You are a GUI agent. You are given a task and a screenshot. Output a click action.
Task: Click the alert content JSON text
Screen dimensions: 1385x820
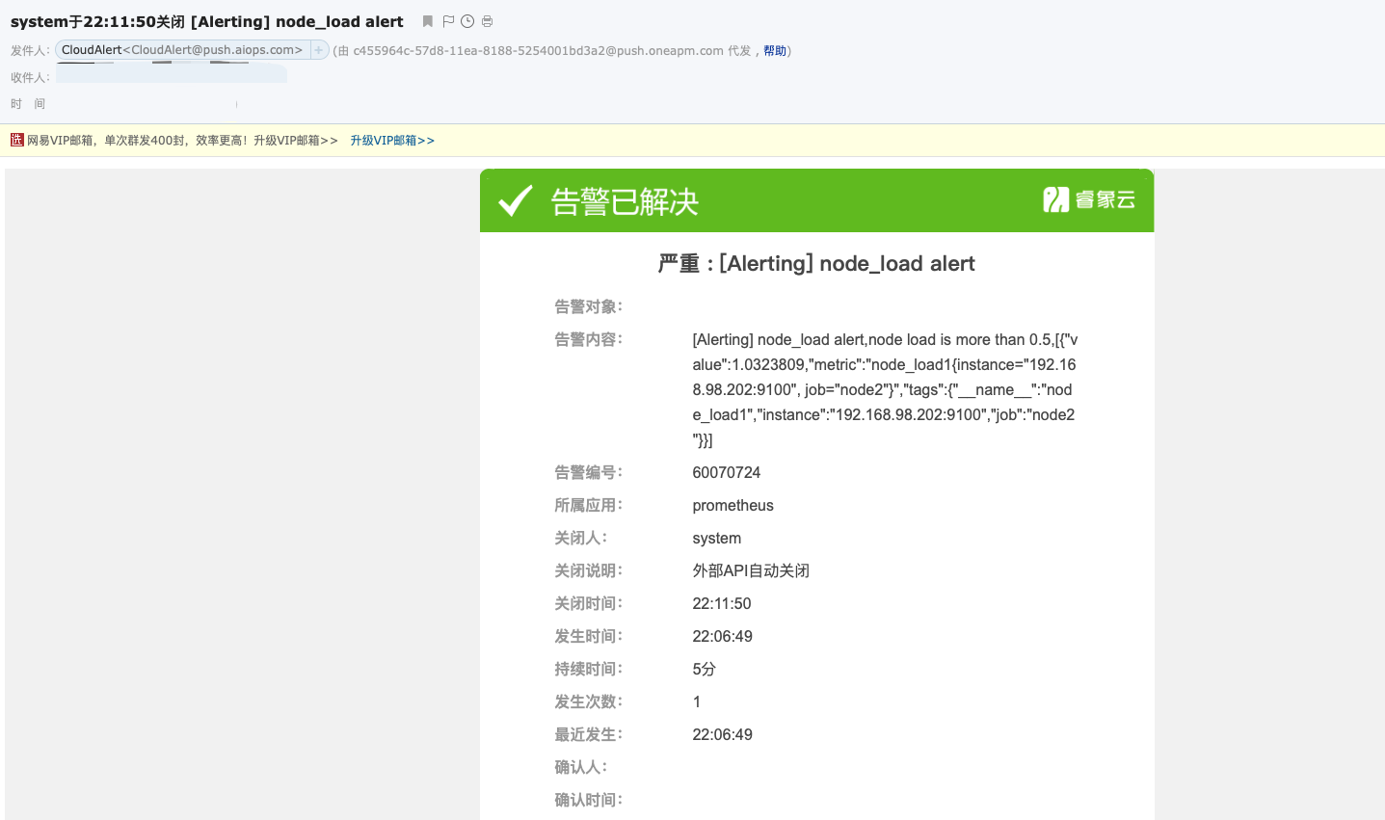pyautogui.click(x=884, y=389)
